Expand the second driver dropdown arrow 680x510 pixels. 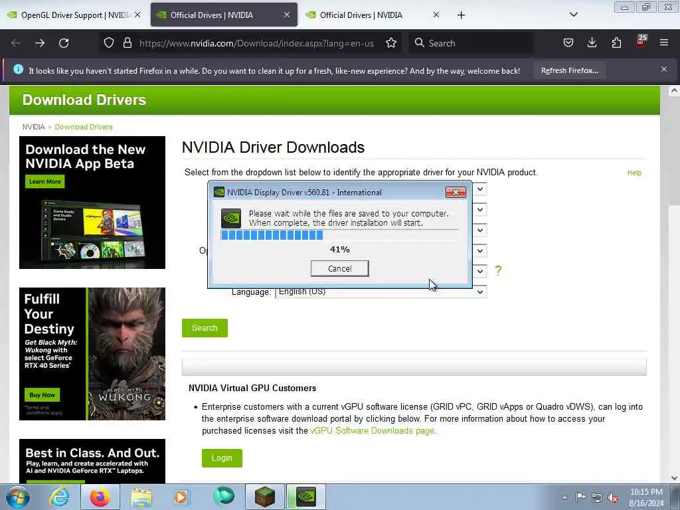point(480,210)
